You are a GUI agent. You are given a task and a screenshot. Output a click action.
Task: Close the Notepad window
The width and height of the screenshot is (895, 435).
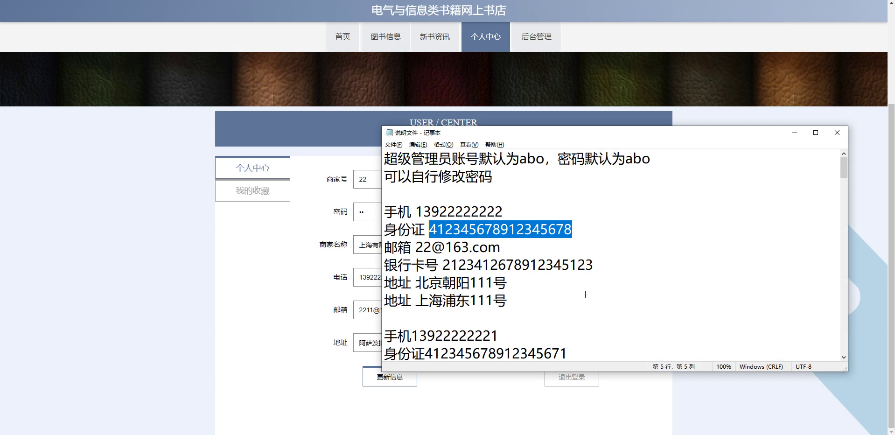point(837,133)
